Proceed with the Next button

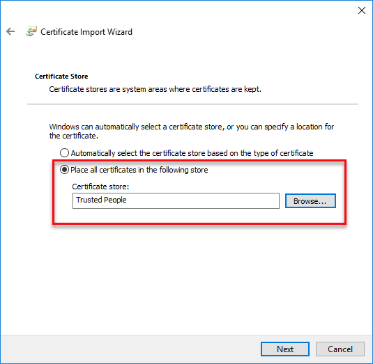tap(285, 349)
